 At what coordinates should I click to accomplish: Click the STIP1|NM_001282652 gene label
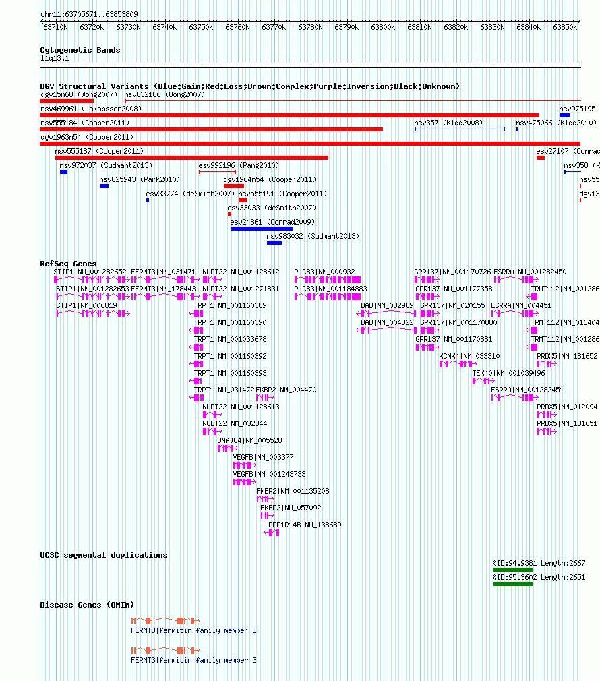pyautogui.click(x=90, y=272)
